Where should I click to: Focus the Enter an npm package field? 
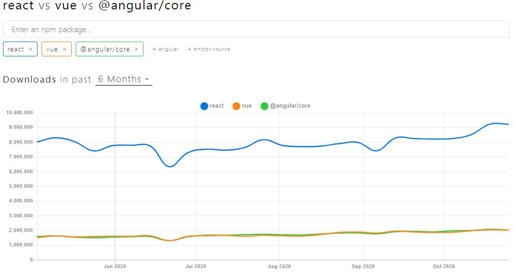tap(256, 29)
